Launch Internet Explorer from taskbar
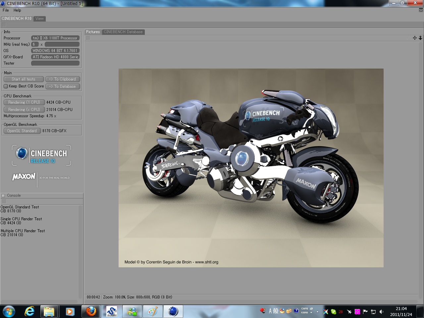Viewport: 424px width, 318px height. 29,311
